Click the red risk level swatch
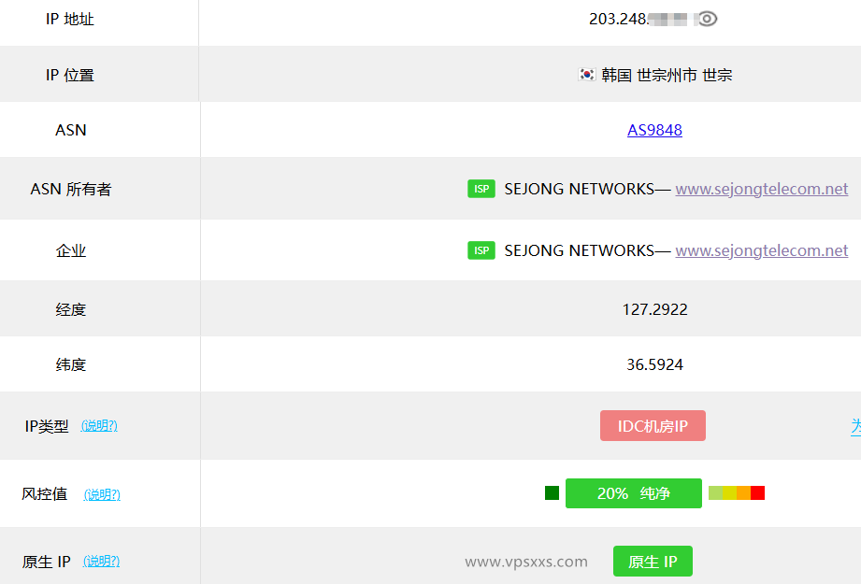The image size is (861, 584). [758, 492]
